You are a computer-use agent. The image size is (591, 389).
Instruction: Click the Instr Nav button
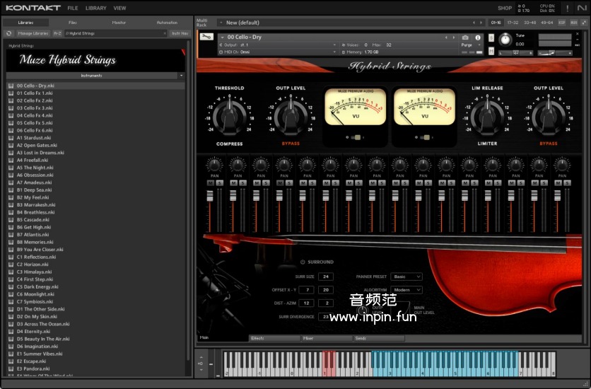coord(180,33)
